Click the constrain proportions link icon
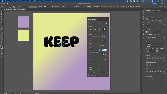This screenshot has height=94, width=167. click(x=164, y=19)
